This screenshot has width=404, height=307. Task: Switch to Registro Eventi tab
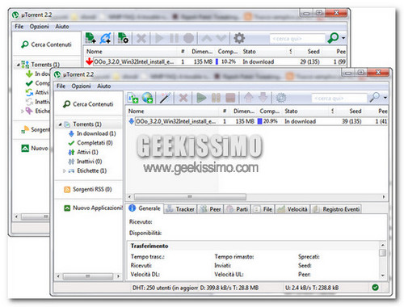click(x=337, y=209)
